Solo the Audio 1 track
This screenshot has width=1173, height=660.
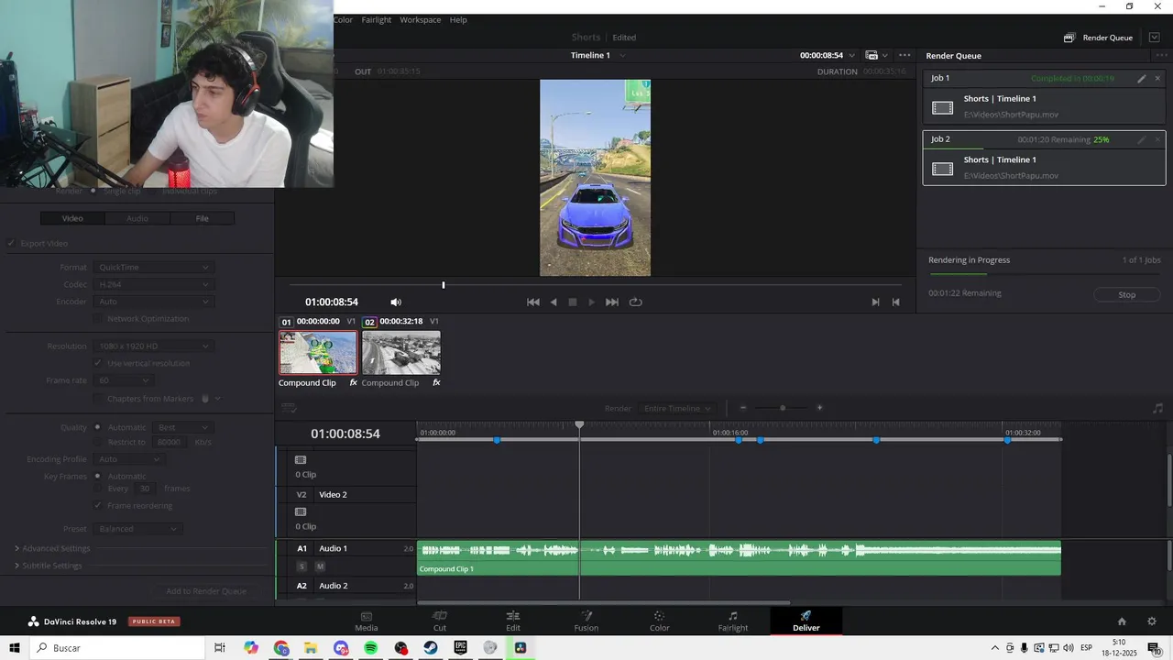point(301,566)
